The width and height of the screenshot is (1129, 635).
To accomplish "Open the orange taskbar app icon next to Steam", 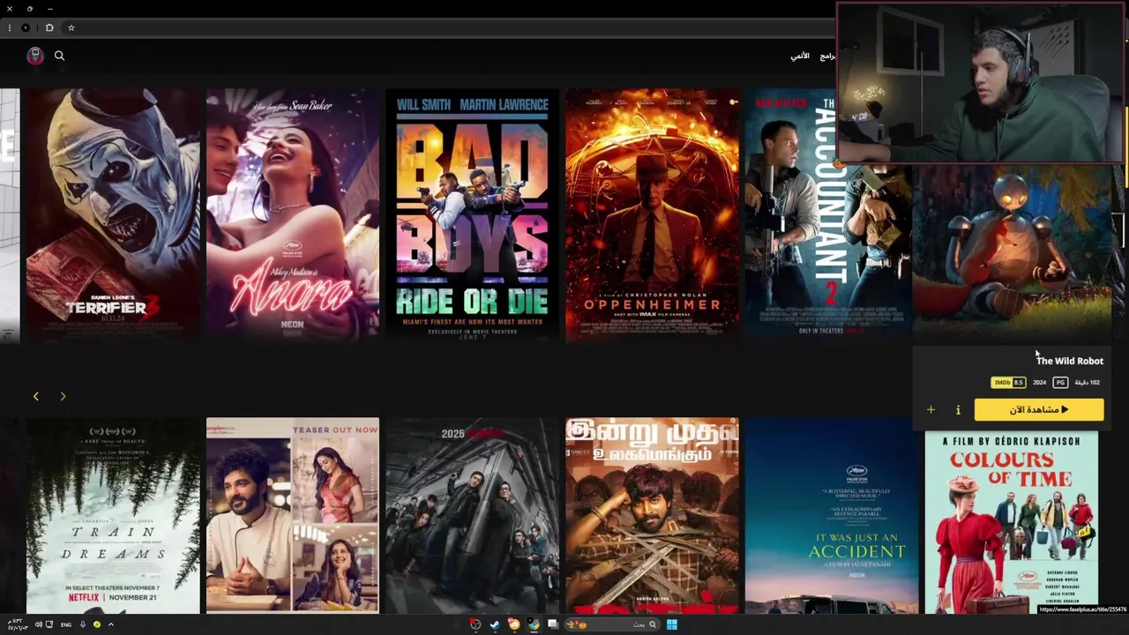I will (514, 624).
